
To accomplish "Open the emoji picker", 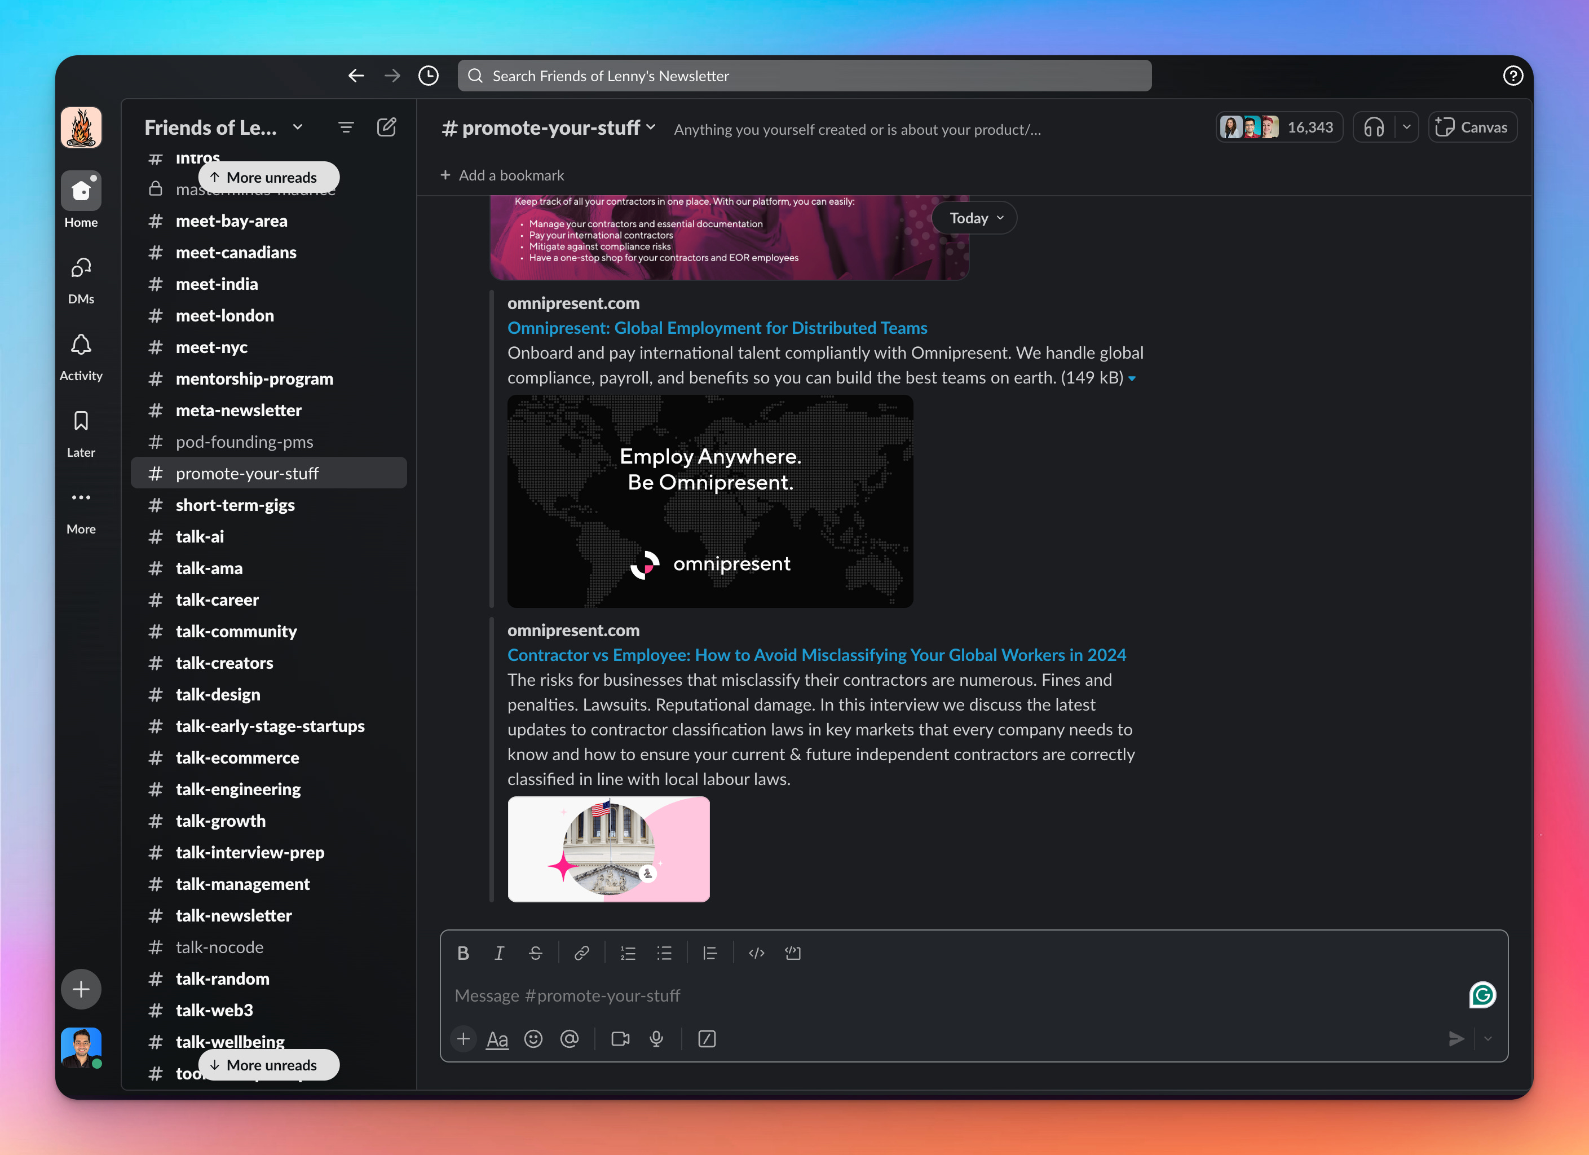I will click(x=534, y=1039).
